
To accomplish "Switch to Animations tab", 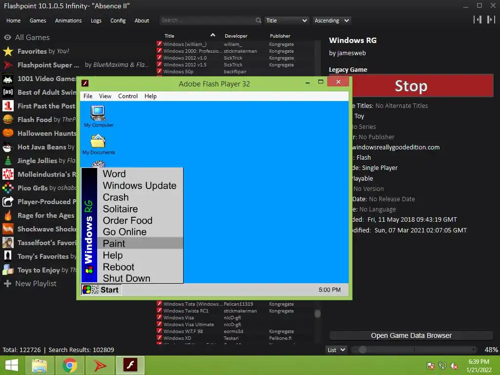I will click(x=68, y=21).
